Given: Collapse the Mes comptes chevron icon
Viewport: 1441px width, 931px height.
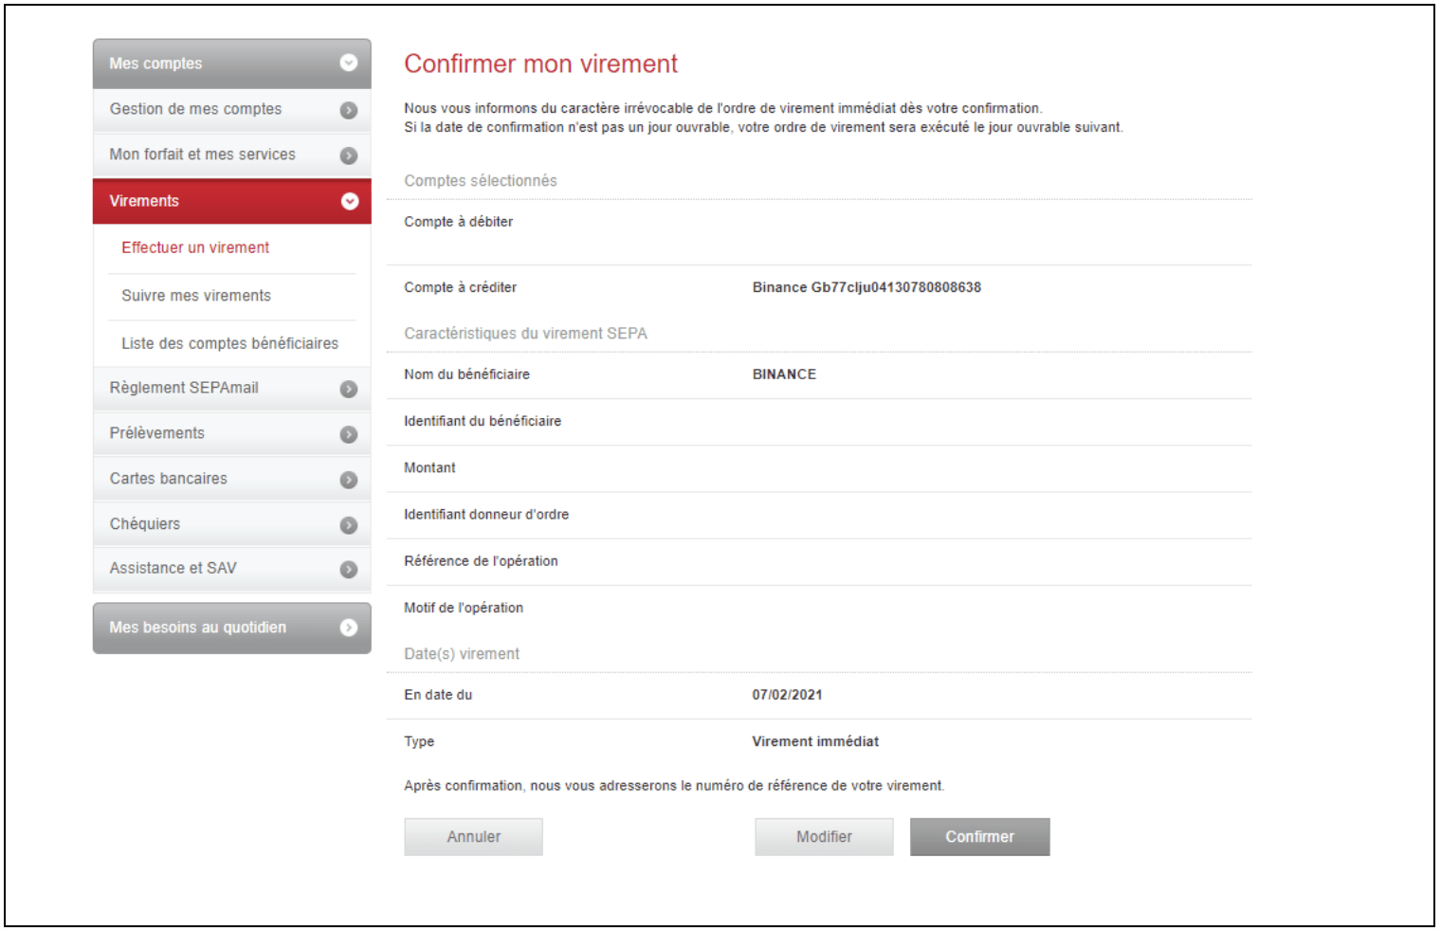Looking at the screenshot, I should (x=349, y=63).
